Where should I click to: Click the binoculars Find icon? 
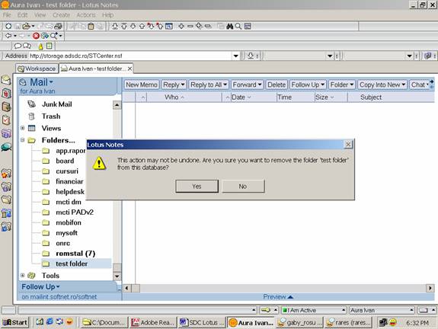tap(229, 26)
